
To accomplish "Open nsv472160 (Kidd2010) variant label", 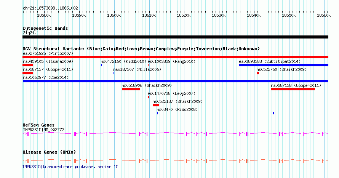I will pyautogui.click(x=123, y=61).
